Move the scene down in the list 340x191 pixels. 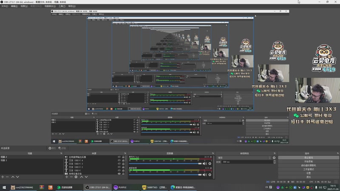coord(17,177)
